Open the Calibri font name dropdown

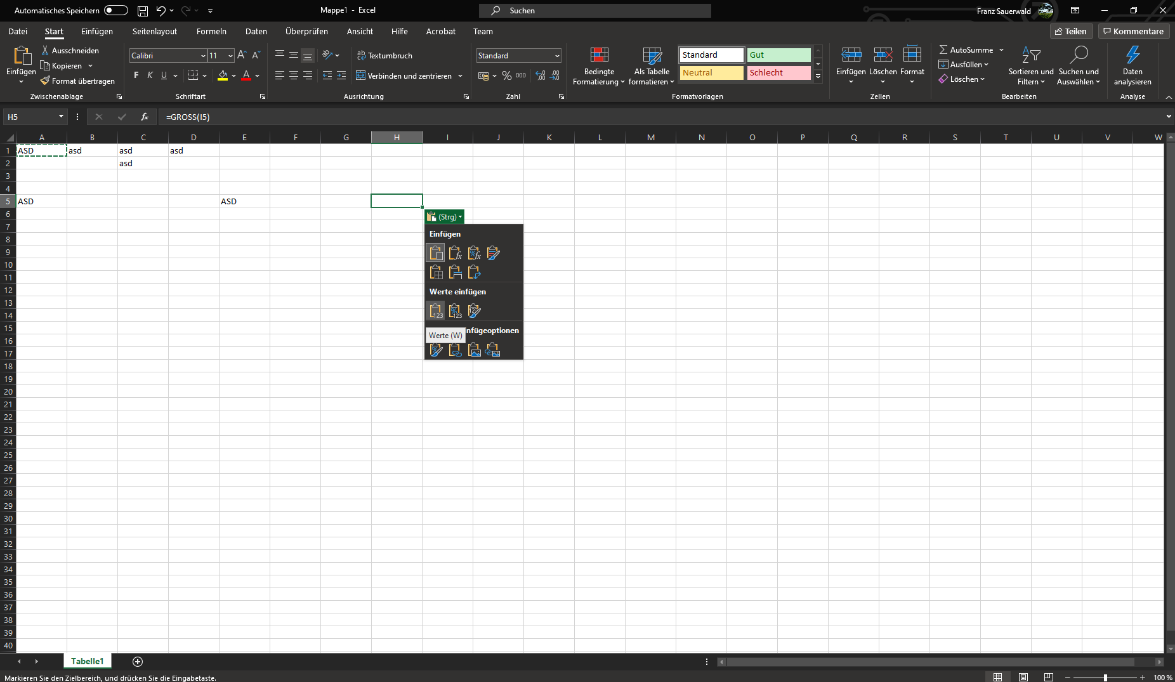[x=203, y=56]
